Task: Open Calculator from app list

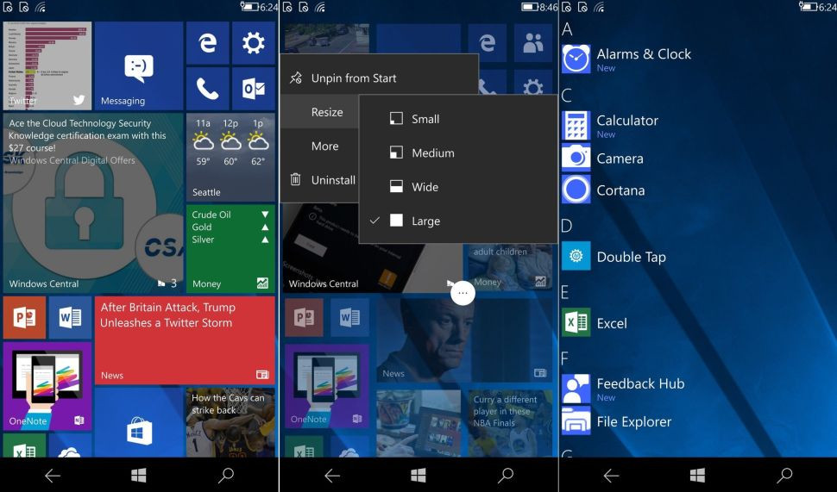Action: point(610,126)
